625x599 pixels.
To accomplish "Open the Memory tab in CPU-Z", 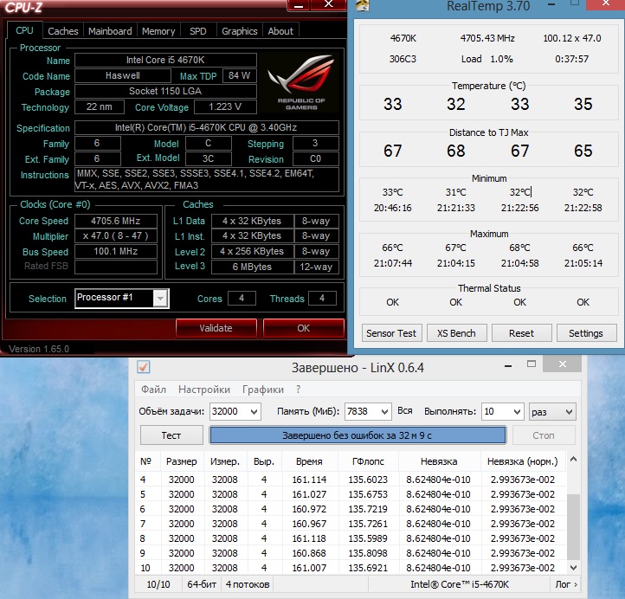I will 158,31.
